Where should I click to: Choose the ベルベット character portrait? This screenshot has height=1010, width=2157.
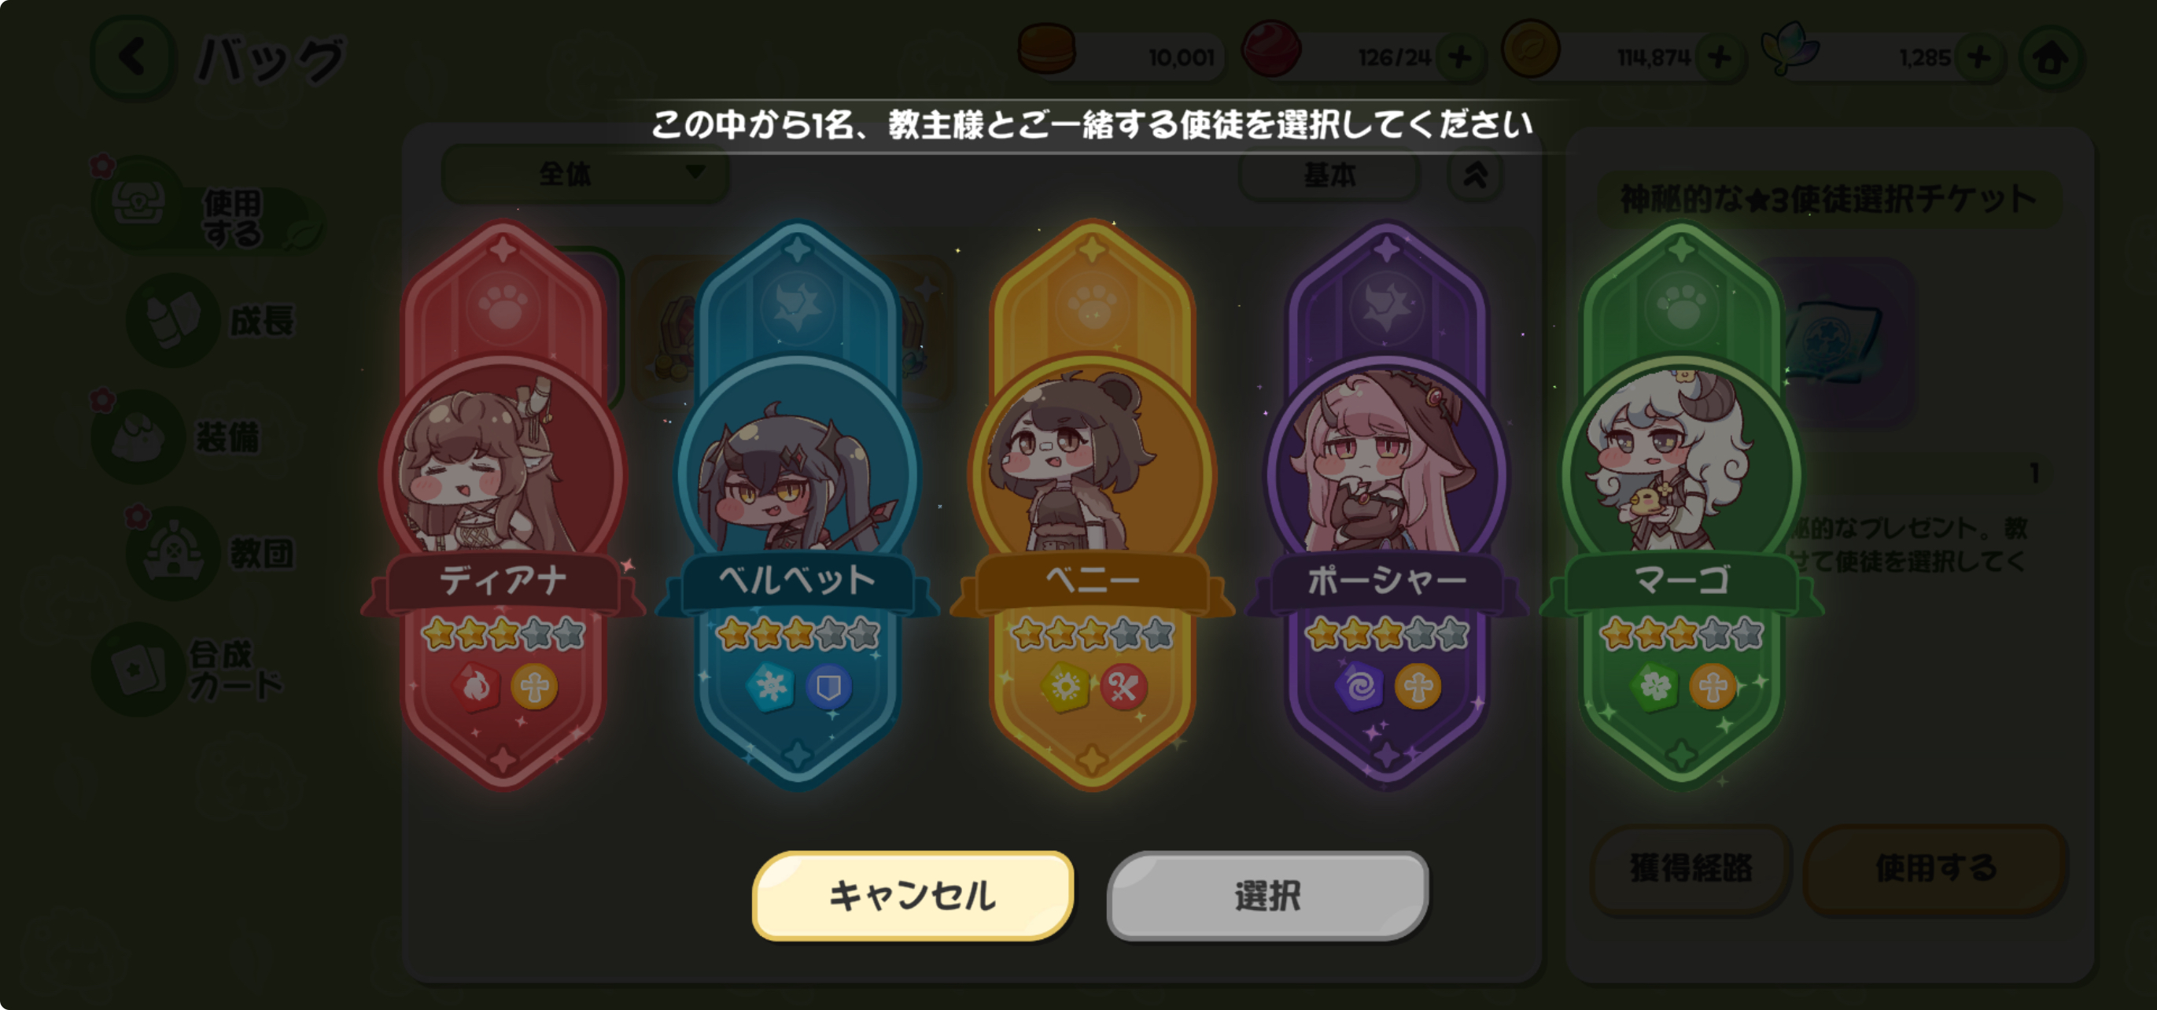(x=798, y=470)
